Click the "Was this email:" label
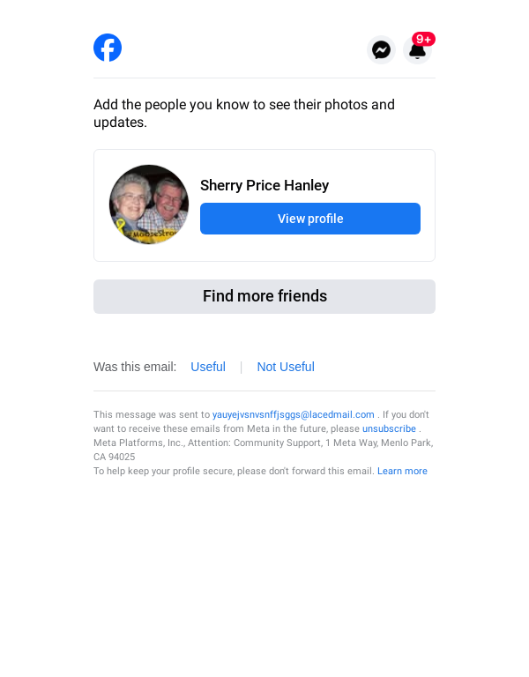 coord(135,367)
